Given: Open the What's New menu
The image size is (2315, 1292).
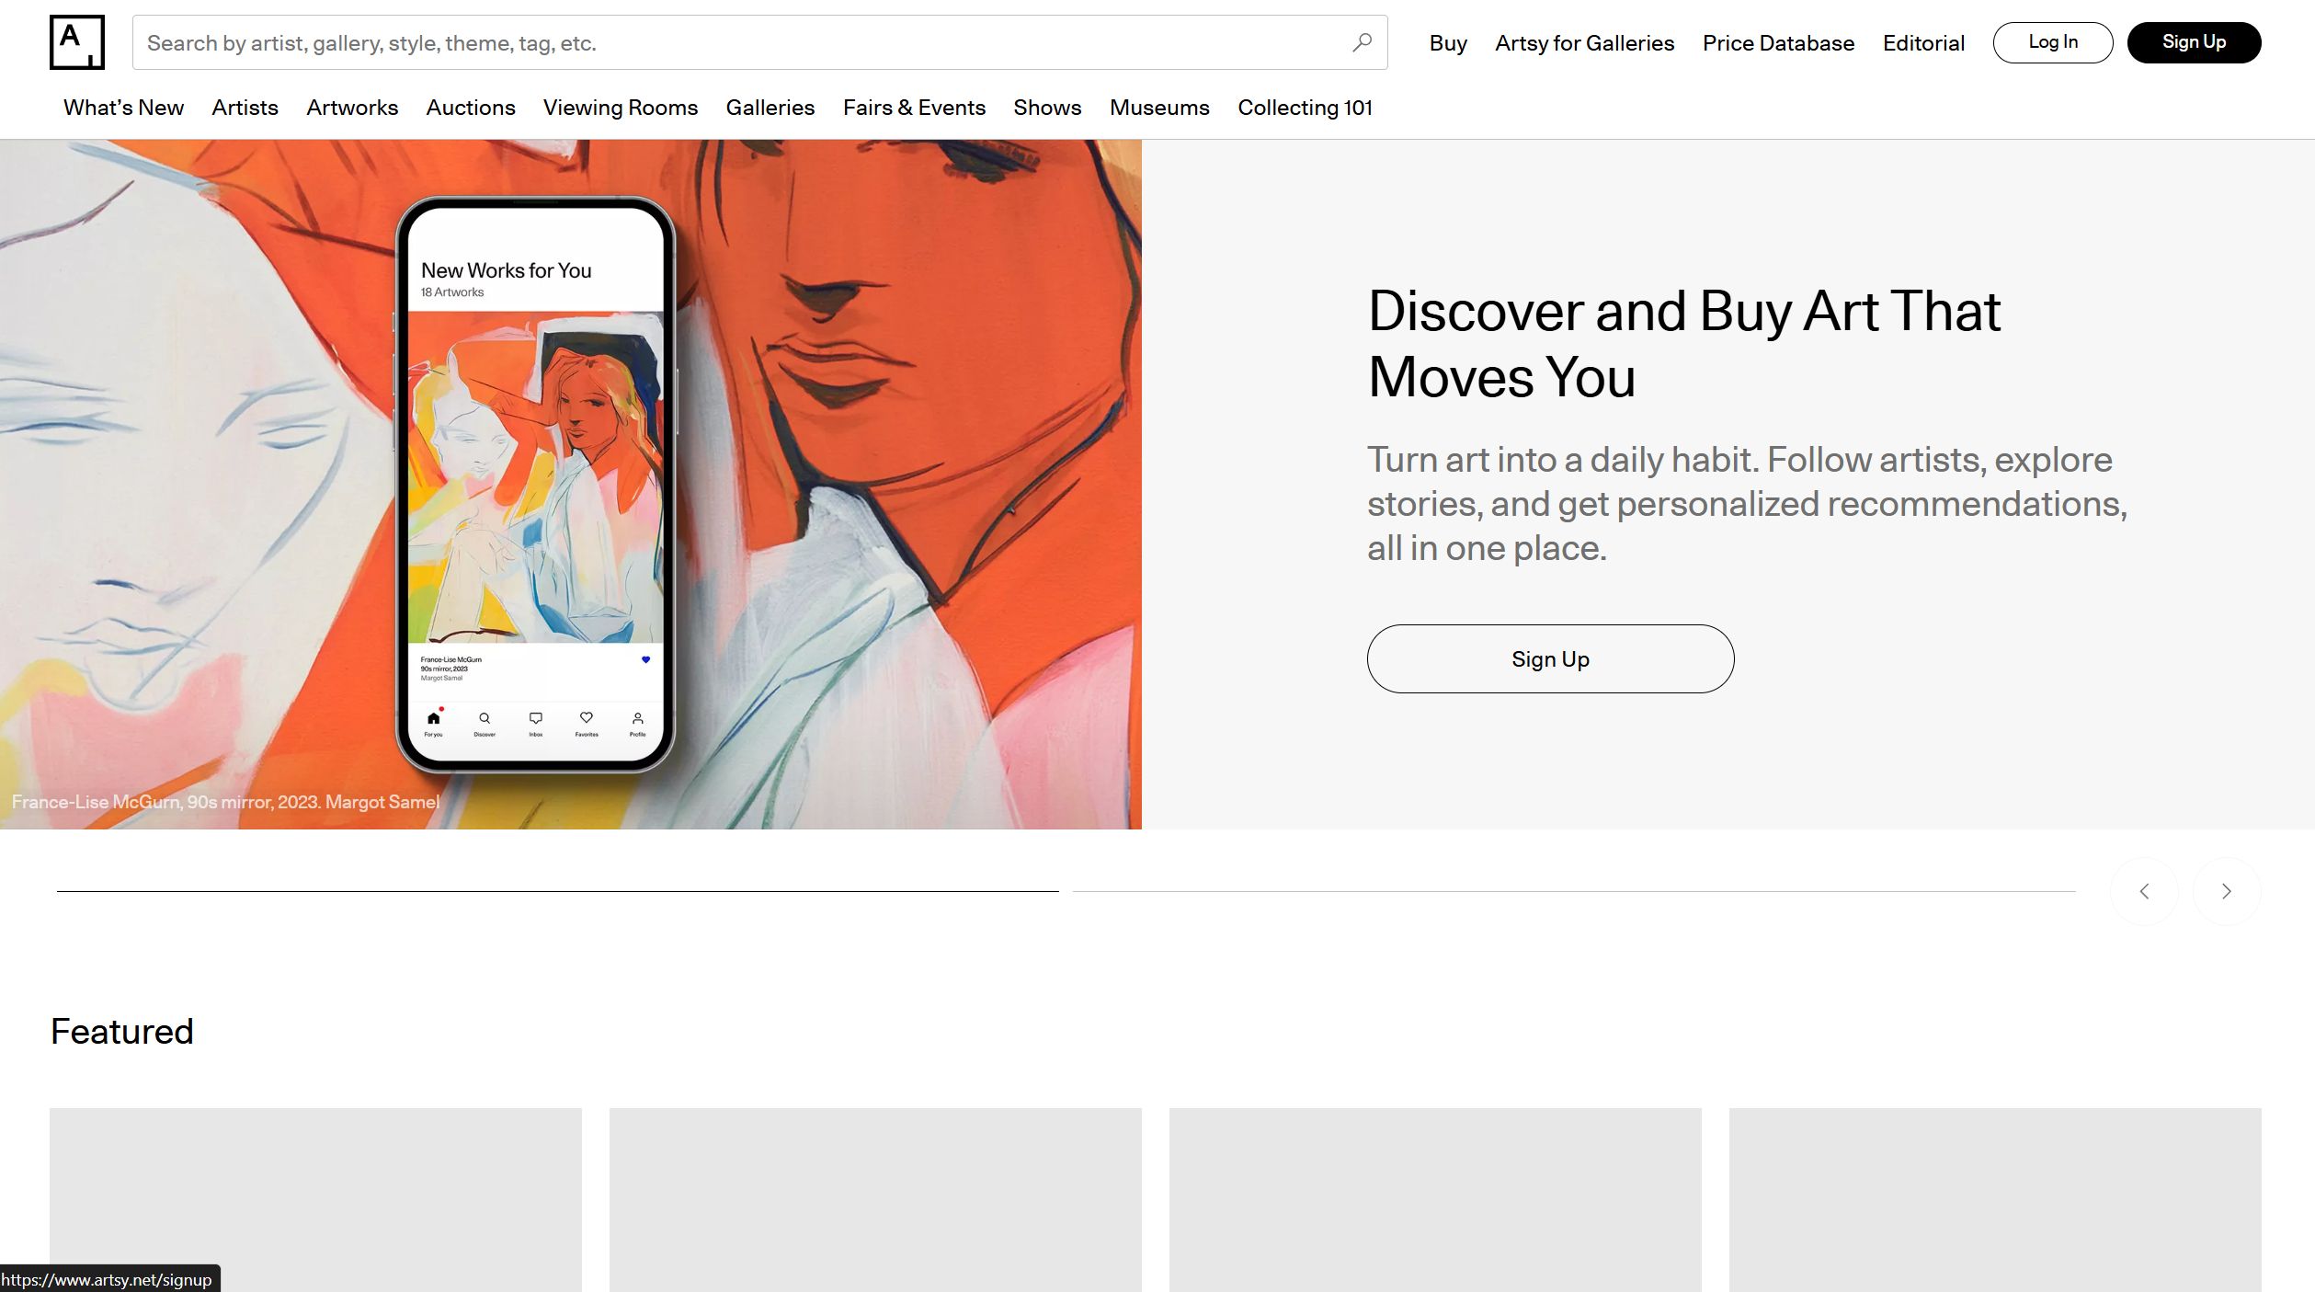Looking at the screenshot, I should (x=123, y=108).
